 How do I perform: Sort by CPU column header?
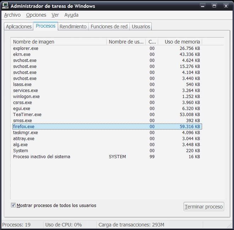[x=152, y=42]
